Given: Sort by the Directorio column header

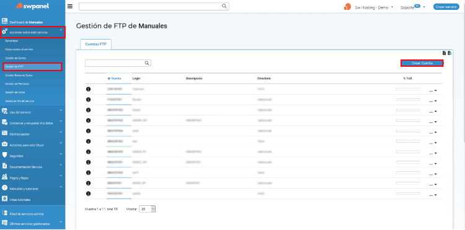Looking at the screenshot, I should coord(264,79).
